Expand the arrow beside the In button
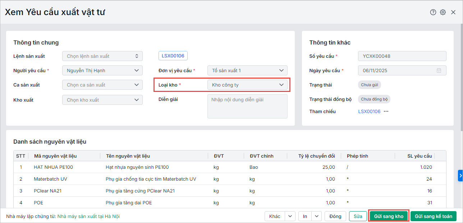This screenshot has height=223, width=463. (317, 216)
